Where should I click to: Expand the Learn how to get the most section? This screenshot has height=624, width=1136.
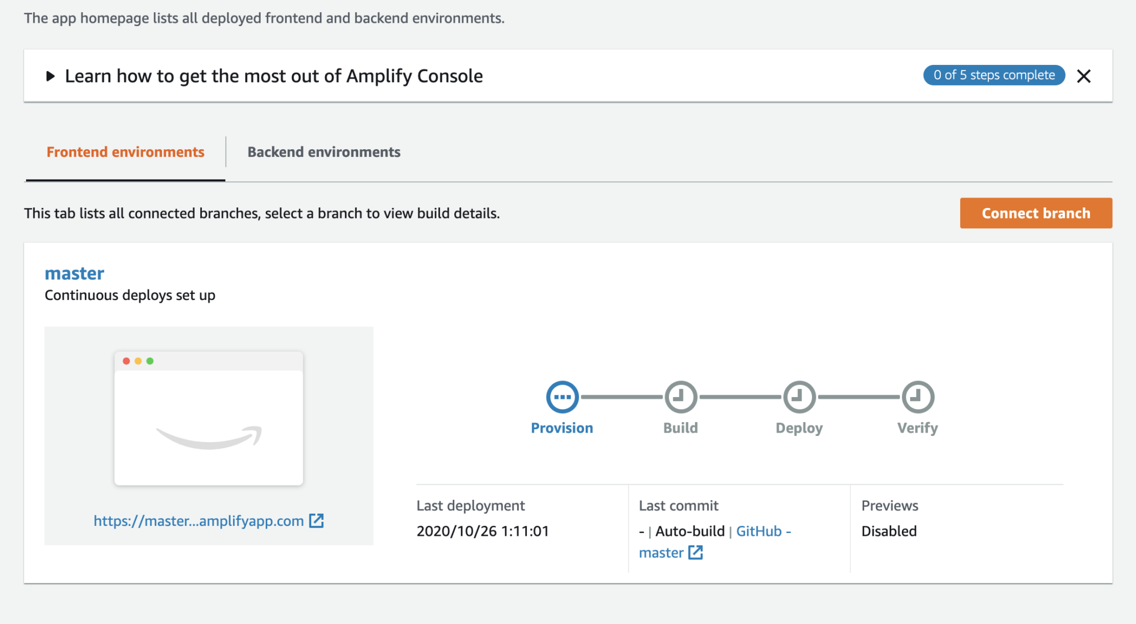point(50,75)
